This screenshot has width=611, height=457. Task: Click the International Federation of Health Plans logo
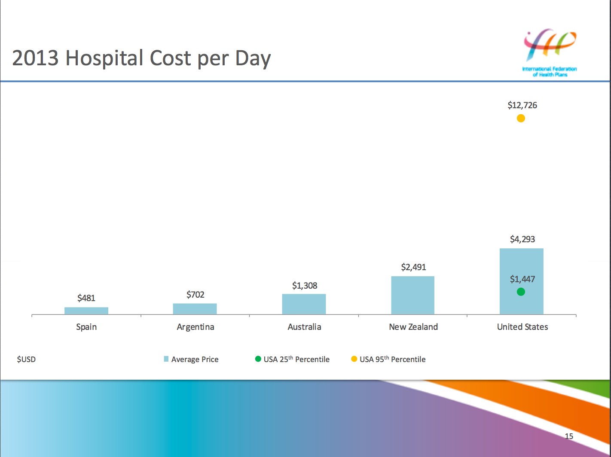tap(550, 53)
